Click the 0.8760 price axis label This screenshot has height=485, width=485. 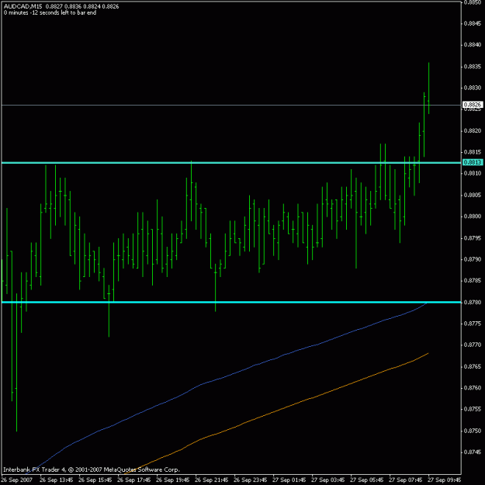(x=473, y=387)
